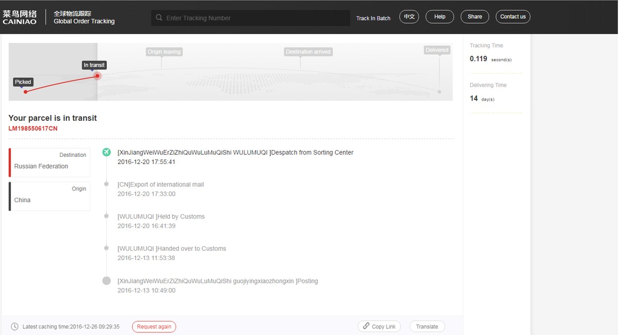
Task: Click the clock icon beside caching time
Action: pyautogui.click(x=14, y=327)
